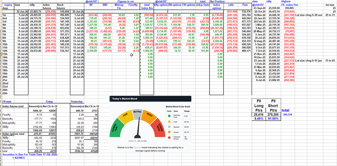This screenshot has width=337, height=166.
Task: Select the 'BN options' column header
Action: [175, 5]
